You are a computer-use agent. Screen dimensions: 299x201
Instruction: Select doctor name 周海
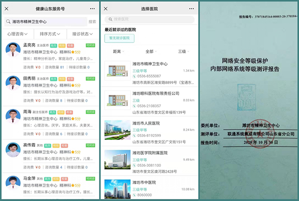tap(27, 112)
